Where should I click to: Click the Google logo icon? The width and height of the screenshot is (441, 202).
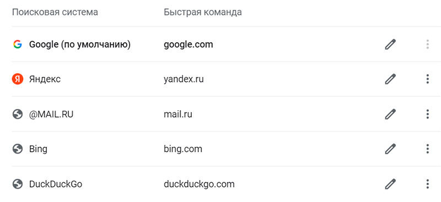pyautogui.click(x=18, y=45)
